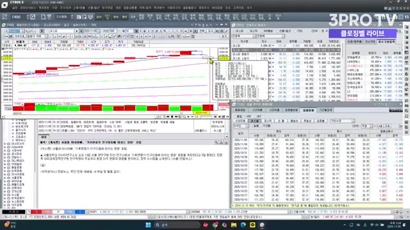Viewport: 410px width, 230px height.
Task: Select the 코스닥 radio button in index panel
Action: tap(249, 31)
